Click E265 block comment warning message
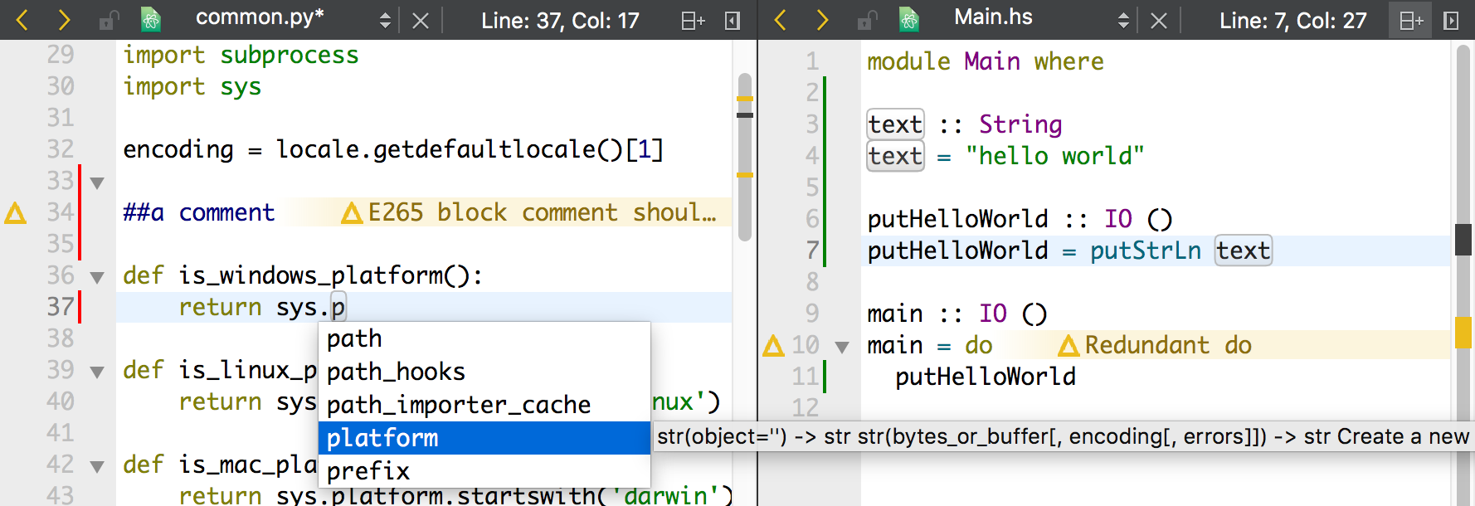This screenshot has height=506, width=1475. 530,212
